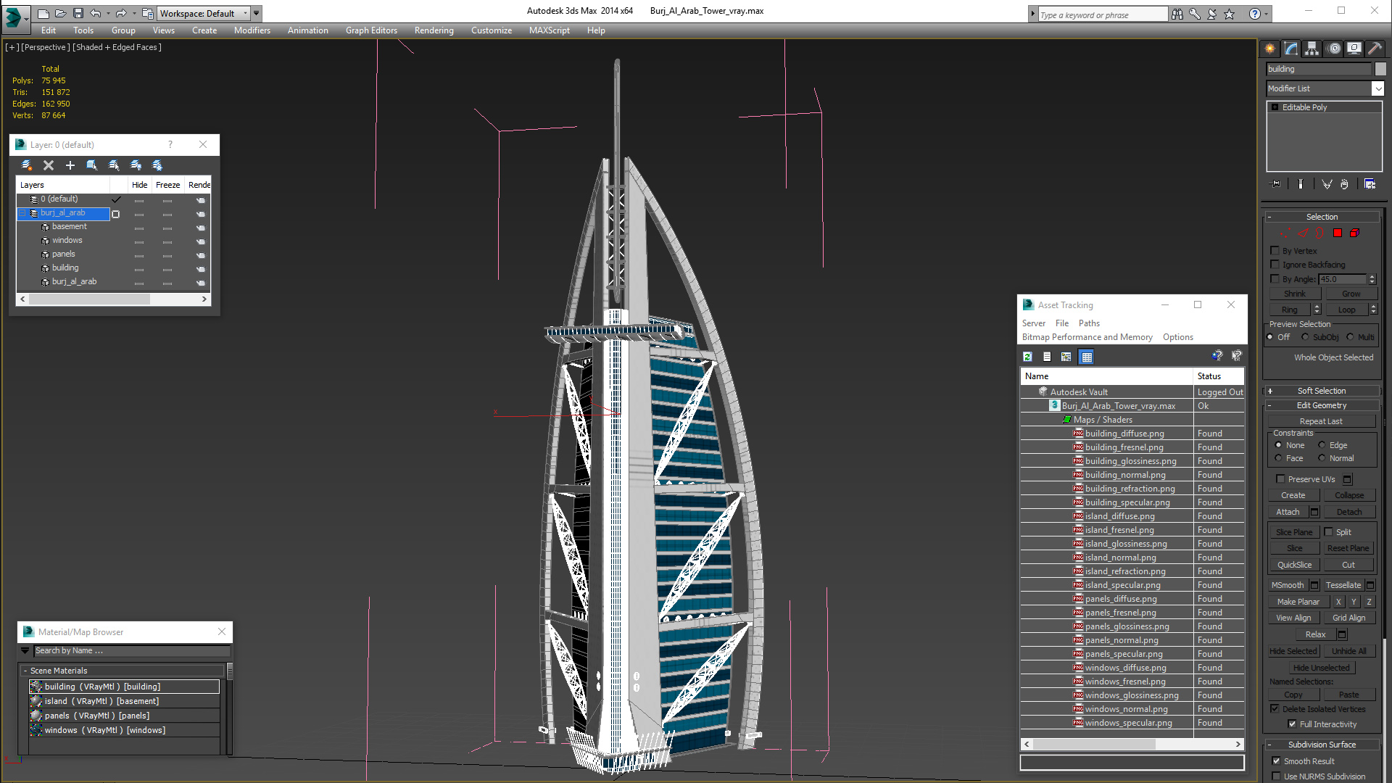Open the Display command panel tab

pos(1354,49)
